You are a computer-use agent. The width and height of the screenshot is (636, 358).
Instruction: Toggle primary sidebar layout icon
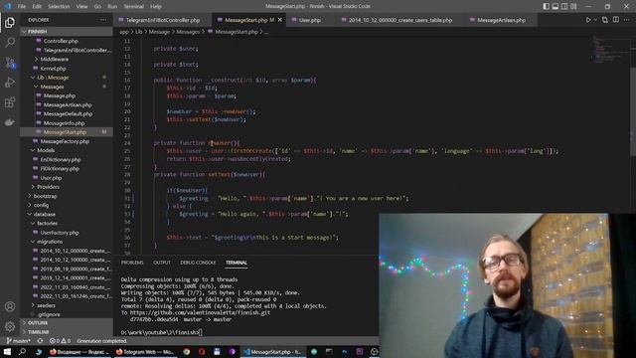[x=546, y=6]
